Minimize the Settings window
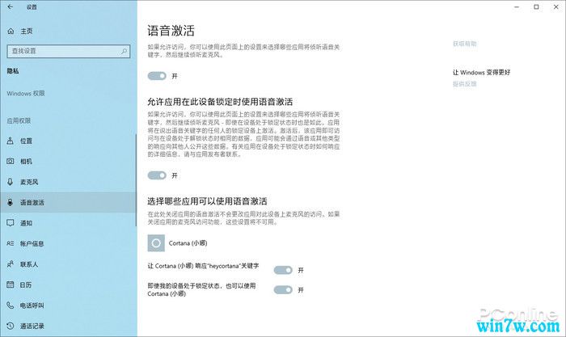Image resolution: width=566 pixels, height=337 pixels. coord(517,6)
